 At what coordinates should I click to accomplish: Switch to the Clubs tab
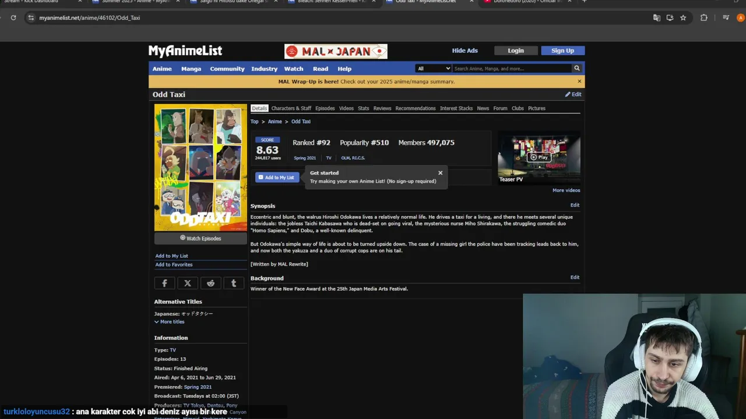tap(518, 108)
